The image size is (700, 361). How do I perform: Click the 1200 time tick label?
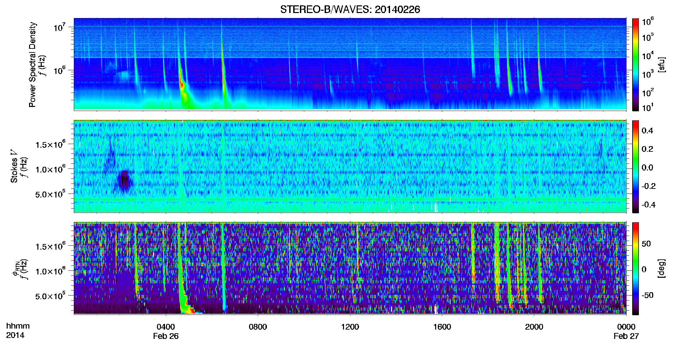(x=350, y=327)
